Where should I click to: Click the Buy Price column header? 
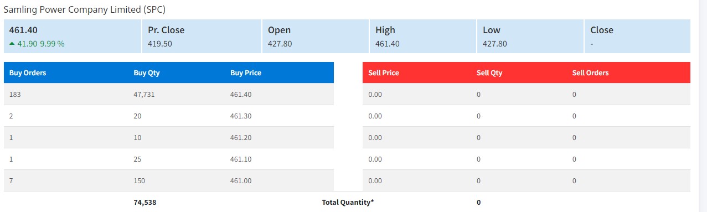point(246,73)
